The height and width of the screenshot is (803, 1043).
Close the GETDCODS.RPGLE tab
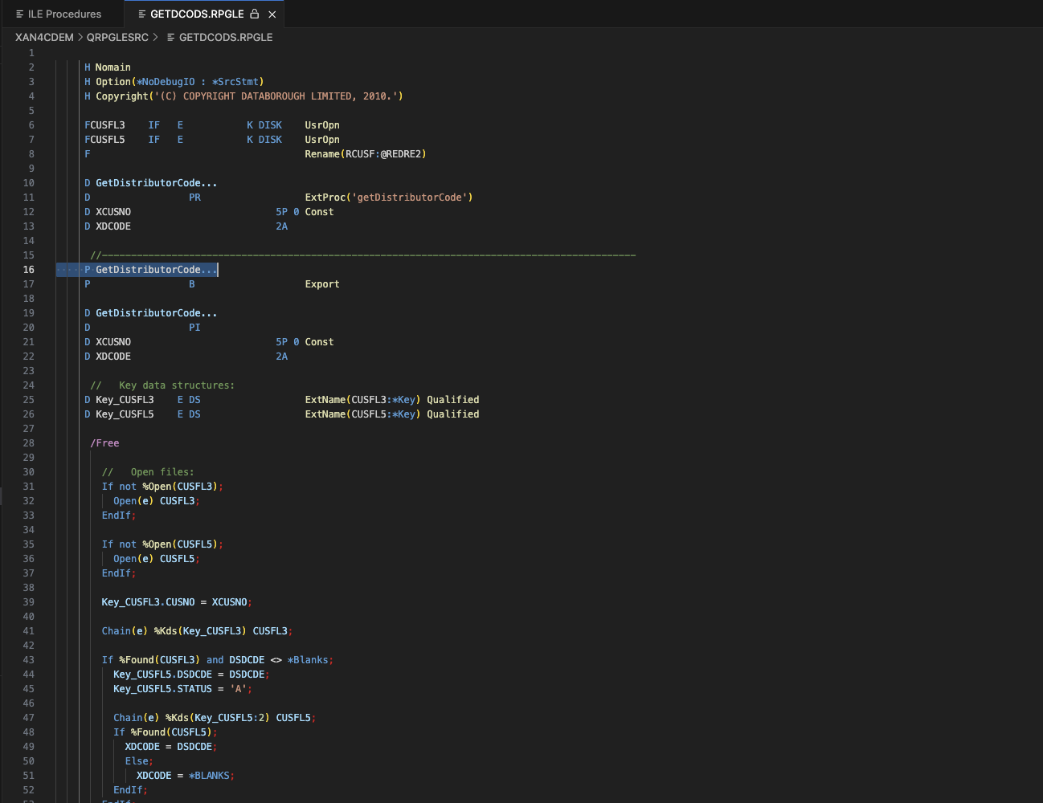click(x=272, y=14)
